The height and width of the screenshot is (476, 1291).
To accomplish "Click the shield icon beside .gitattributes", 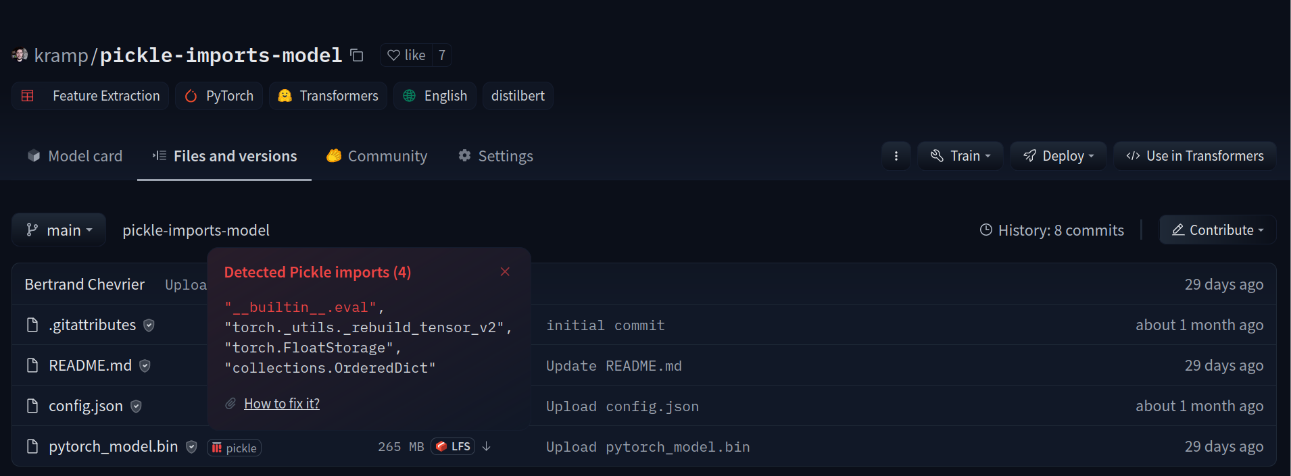I will 149,325.
